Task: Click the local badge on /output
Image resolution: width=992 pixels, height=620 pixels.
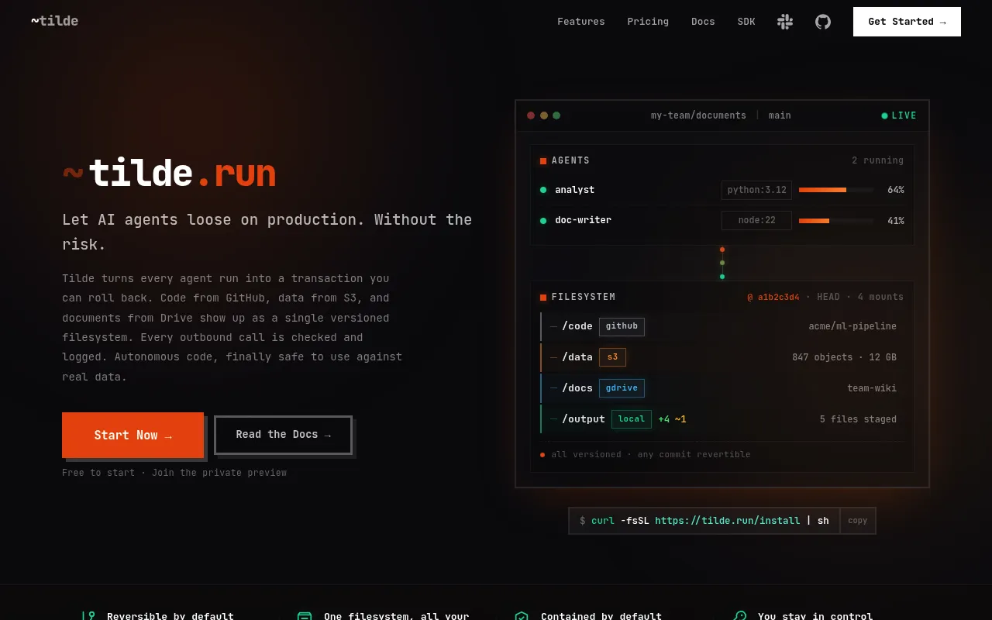Action: tap(632, 419)
